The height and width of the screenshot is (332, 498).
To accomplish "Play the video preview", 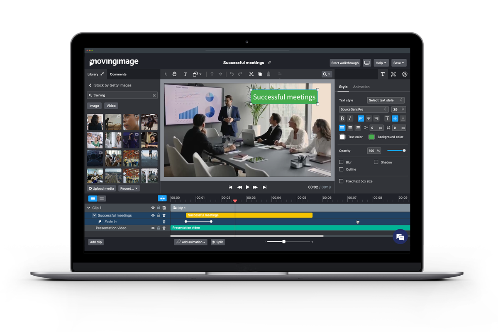I will coord(247,187).
